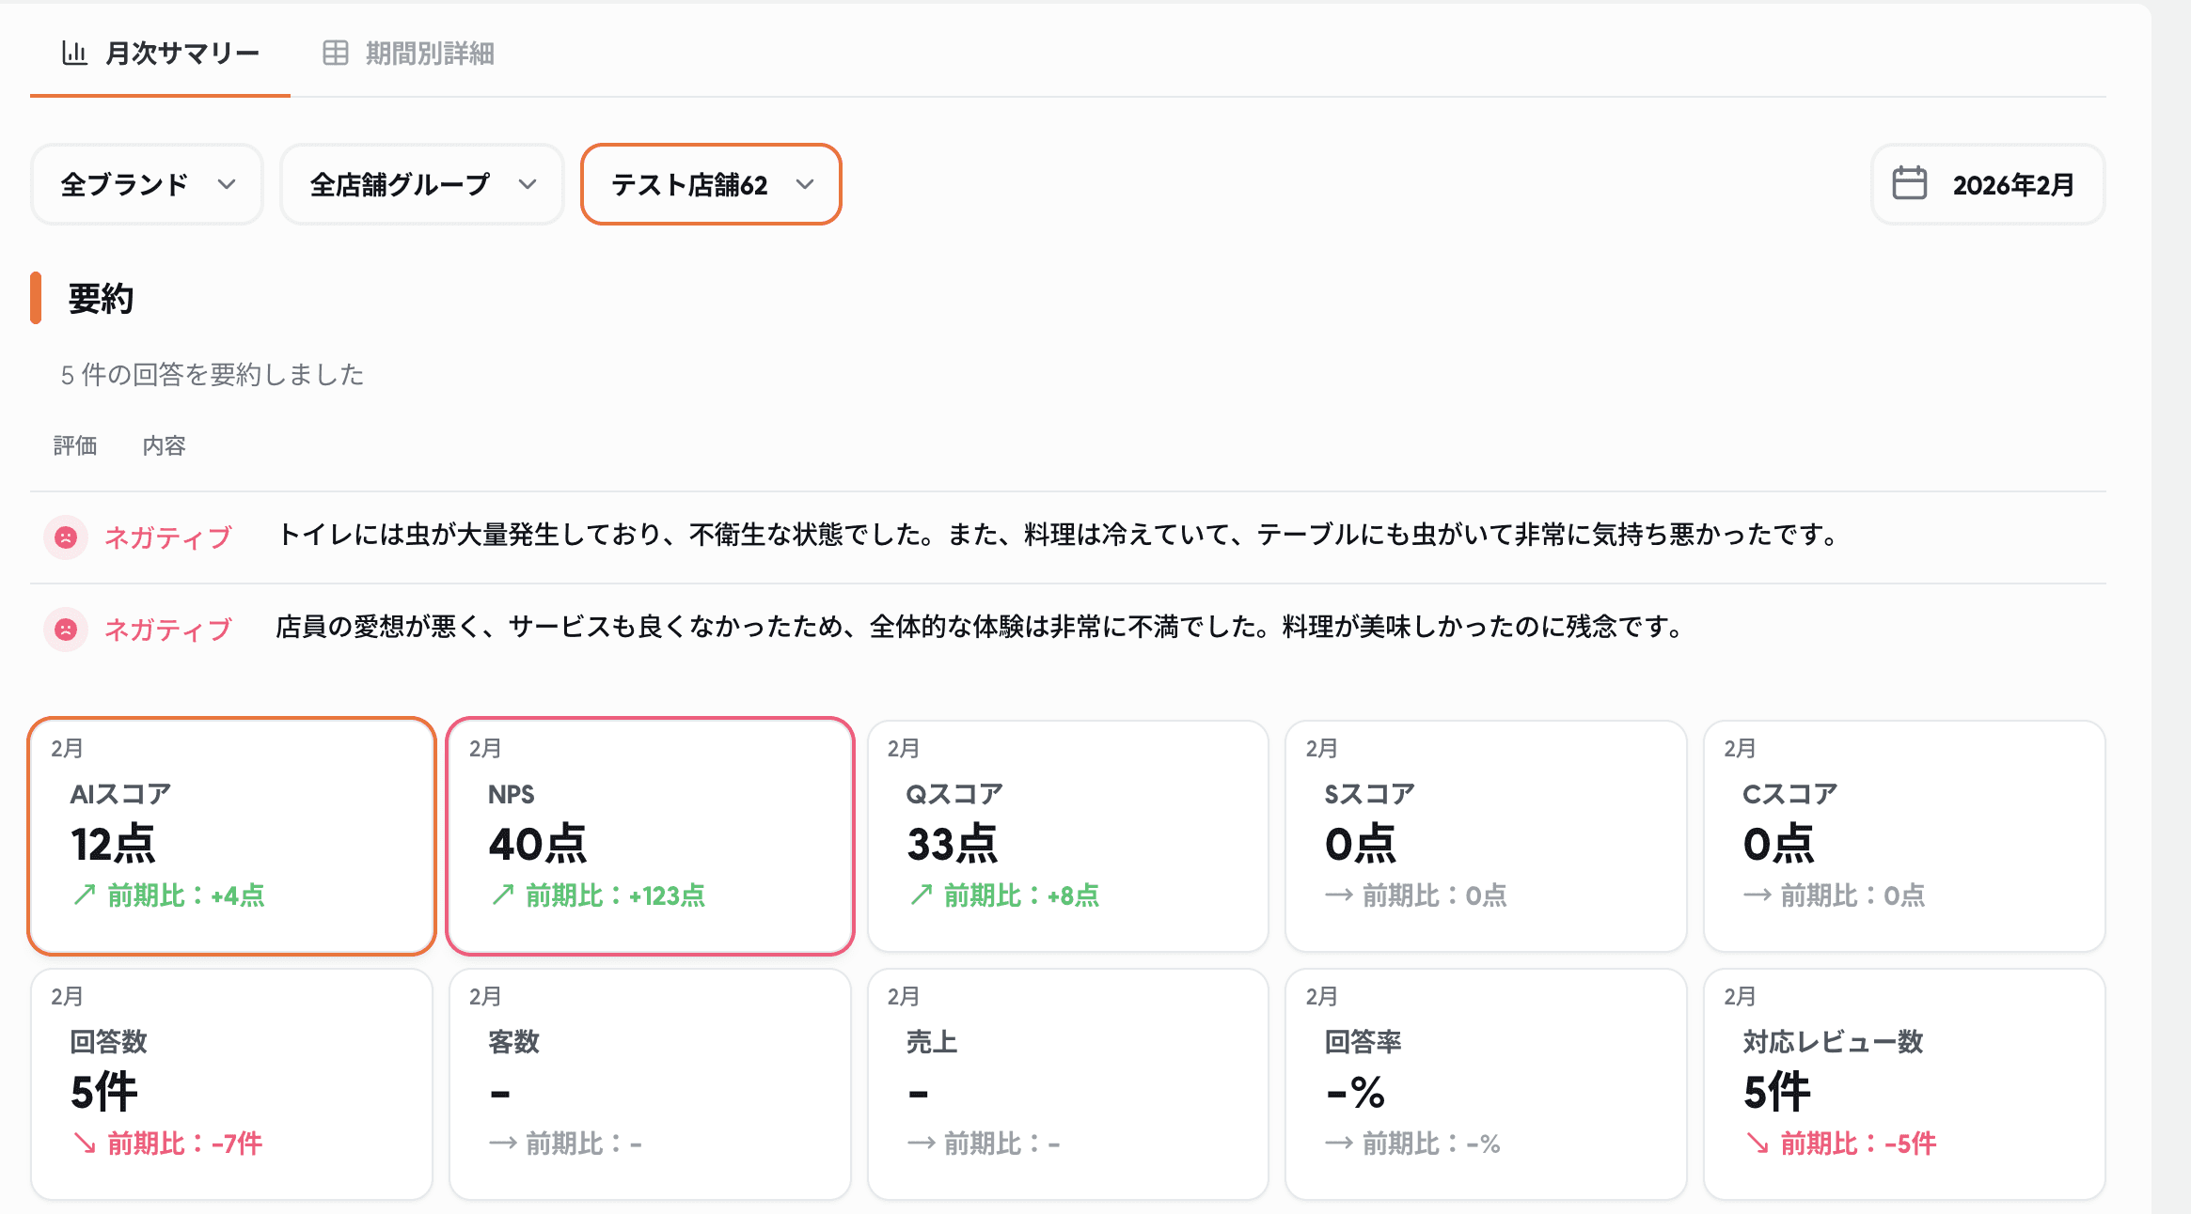Click the sad face icon in first ネガティブ row

point(66,537)
